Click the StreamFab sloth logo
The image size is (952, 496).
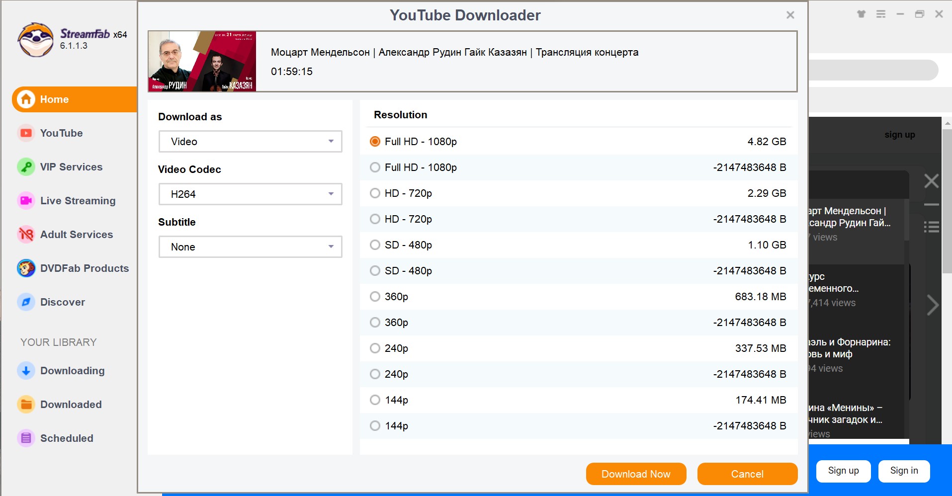click(x=35, y=40)
